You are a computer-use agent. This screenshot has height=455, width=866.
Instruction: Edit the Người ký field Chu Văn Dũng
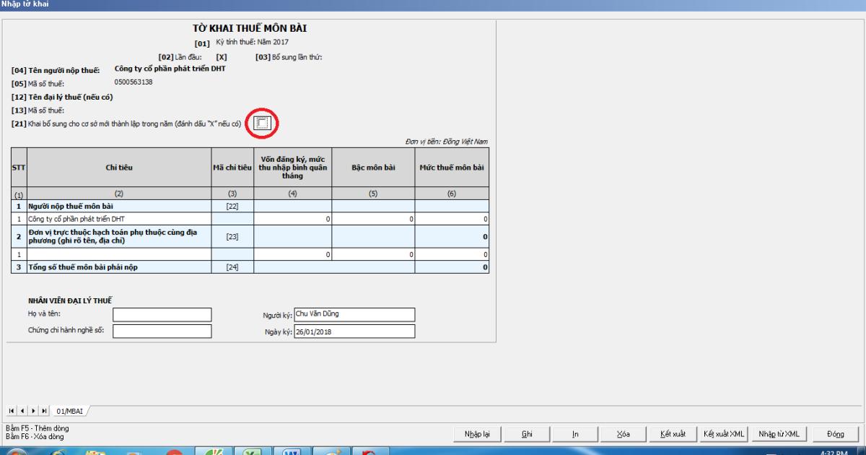click(x=354, y=314)
